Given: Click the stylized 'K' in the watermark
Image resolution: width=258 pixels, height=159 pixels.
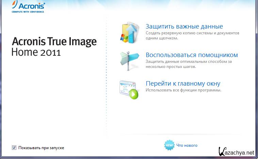Looking at the screenshot, I should [222, 152].
